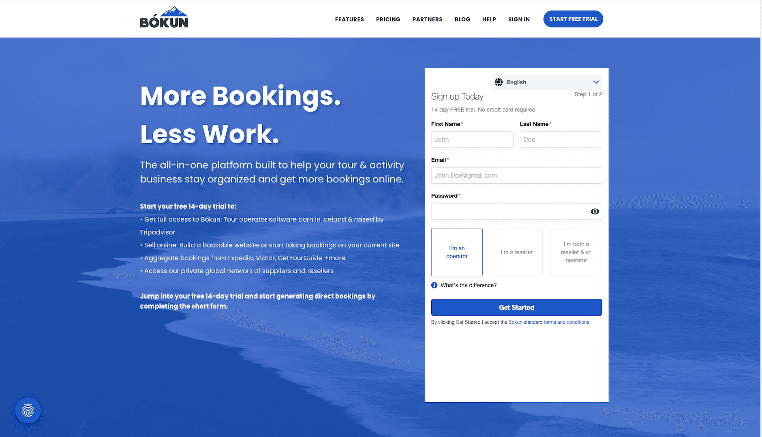Go to the Pricing page

tap(388, 19)
